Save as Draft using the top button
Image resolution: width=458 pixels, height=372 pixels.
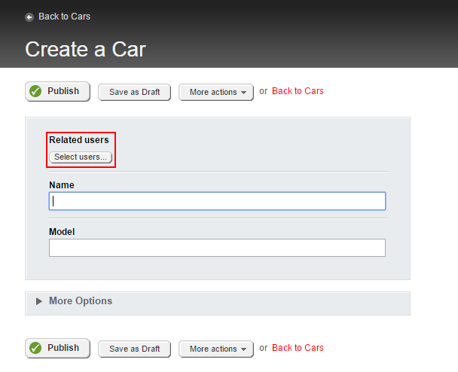[135, 92]
